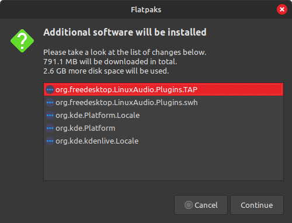Click the Flatpaks title bar text
The width and height of the screenshot is (292, 223).
pyautogui.click(x=146, y=9)
